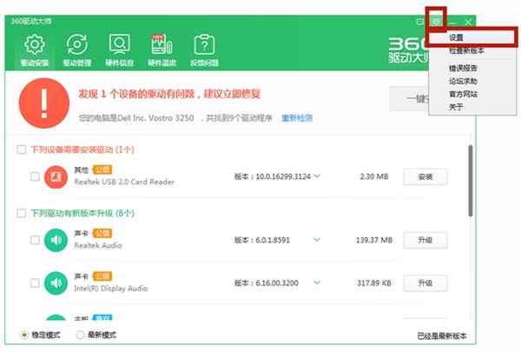Click the Realtek Audio speaker icon
521x352 pixels.
(x=56, y=240)
